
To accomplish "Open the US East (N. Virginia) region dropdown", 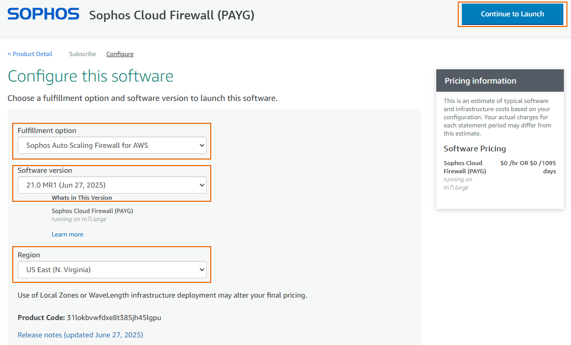I will click(112, 269).
